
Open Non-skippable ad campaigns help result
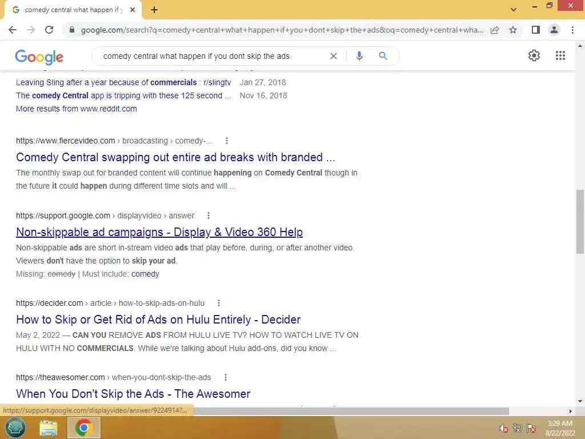pos(159,232)
